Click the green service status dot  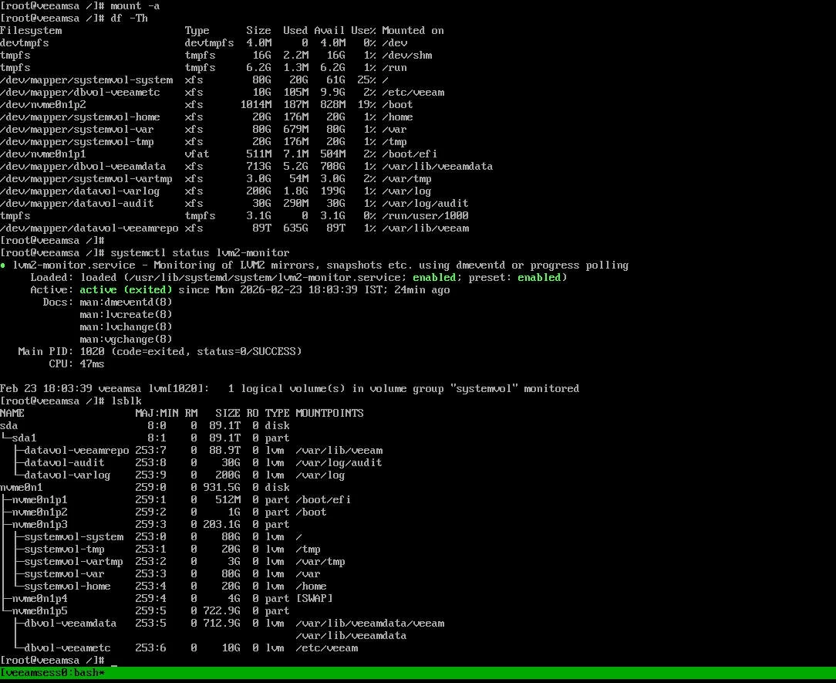click(x=3, y=265)
